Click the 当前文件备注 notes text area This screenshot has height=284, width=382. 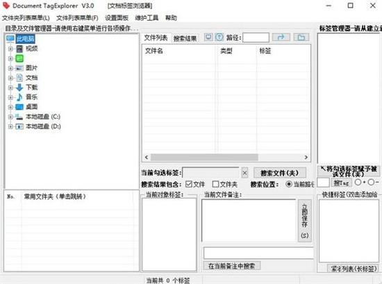point(249,220)
